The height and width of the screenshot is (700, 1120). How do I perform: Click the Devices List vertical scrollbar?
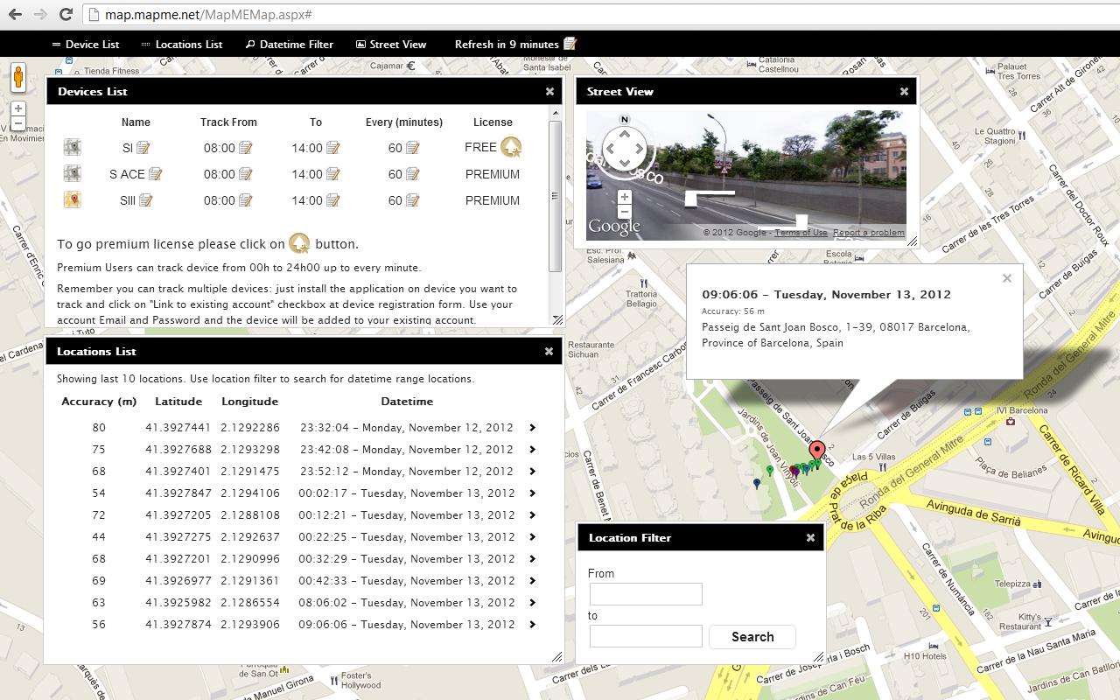[x=555, y=197]
